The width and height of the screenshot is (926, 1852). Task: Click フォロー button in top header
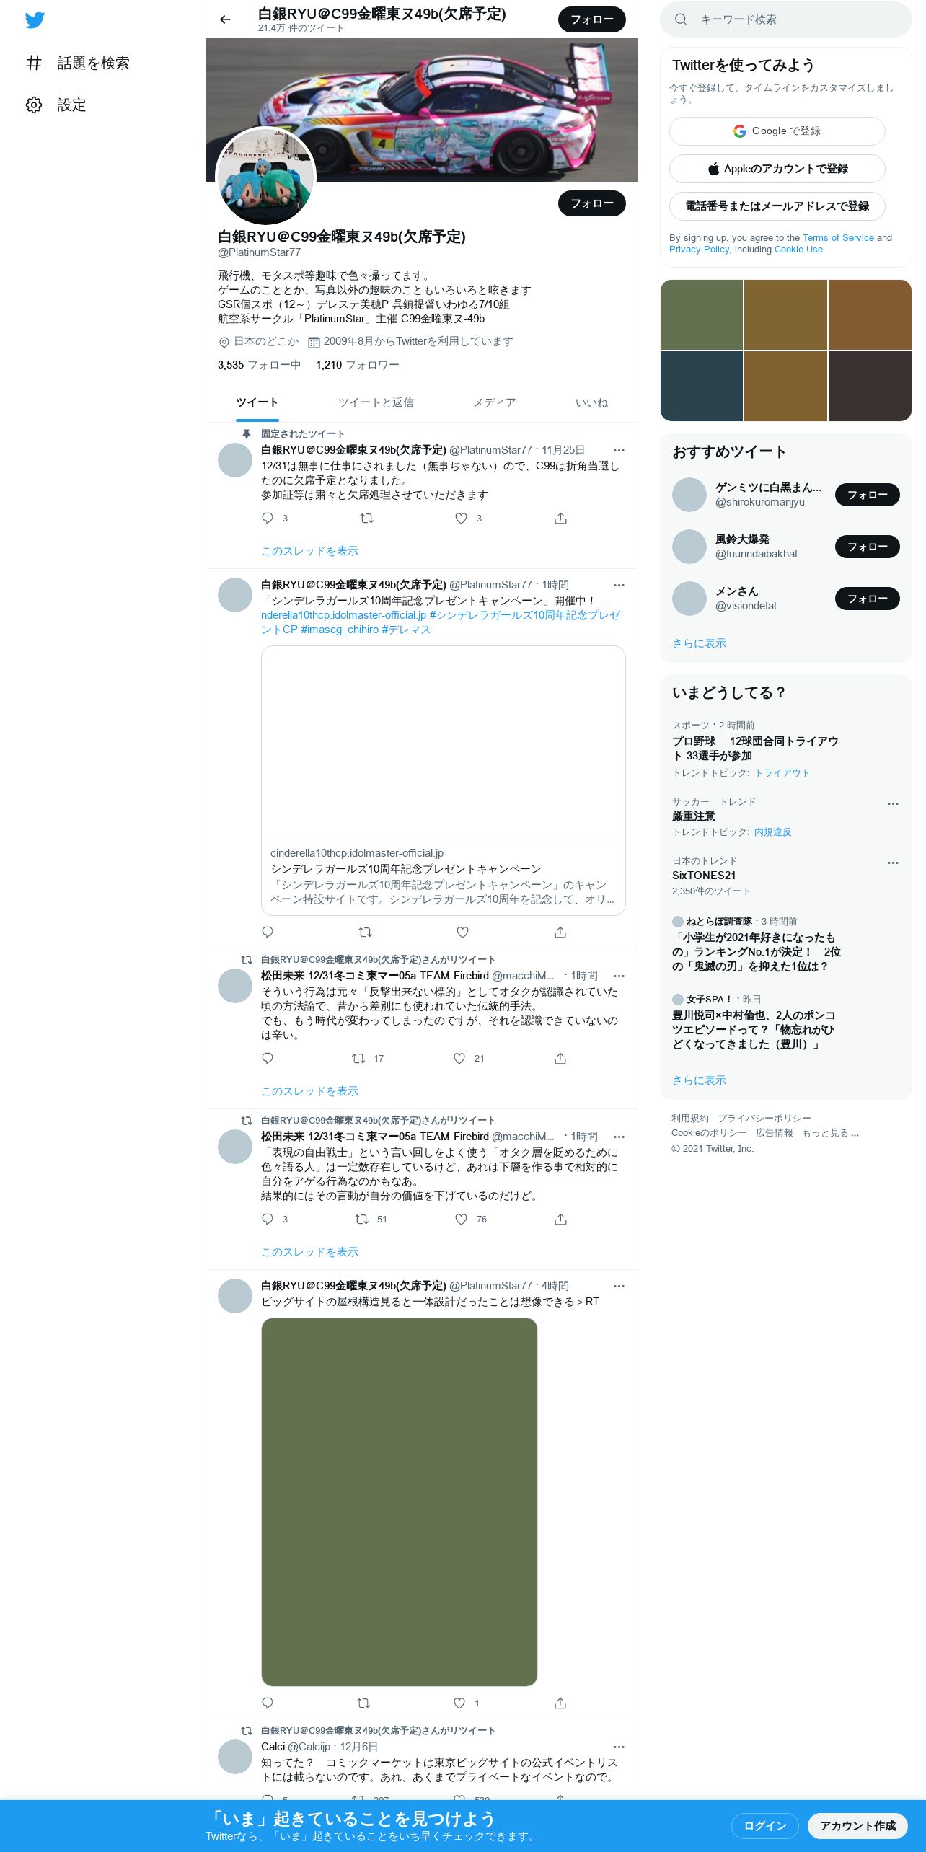click(591, 19)
